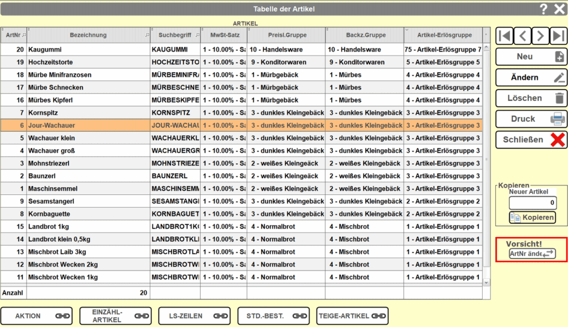Sort by MwSt-Satz column header
Viewport: 568px width, 327px height.
coord(225,35)
